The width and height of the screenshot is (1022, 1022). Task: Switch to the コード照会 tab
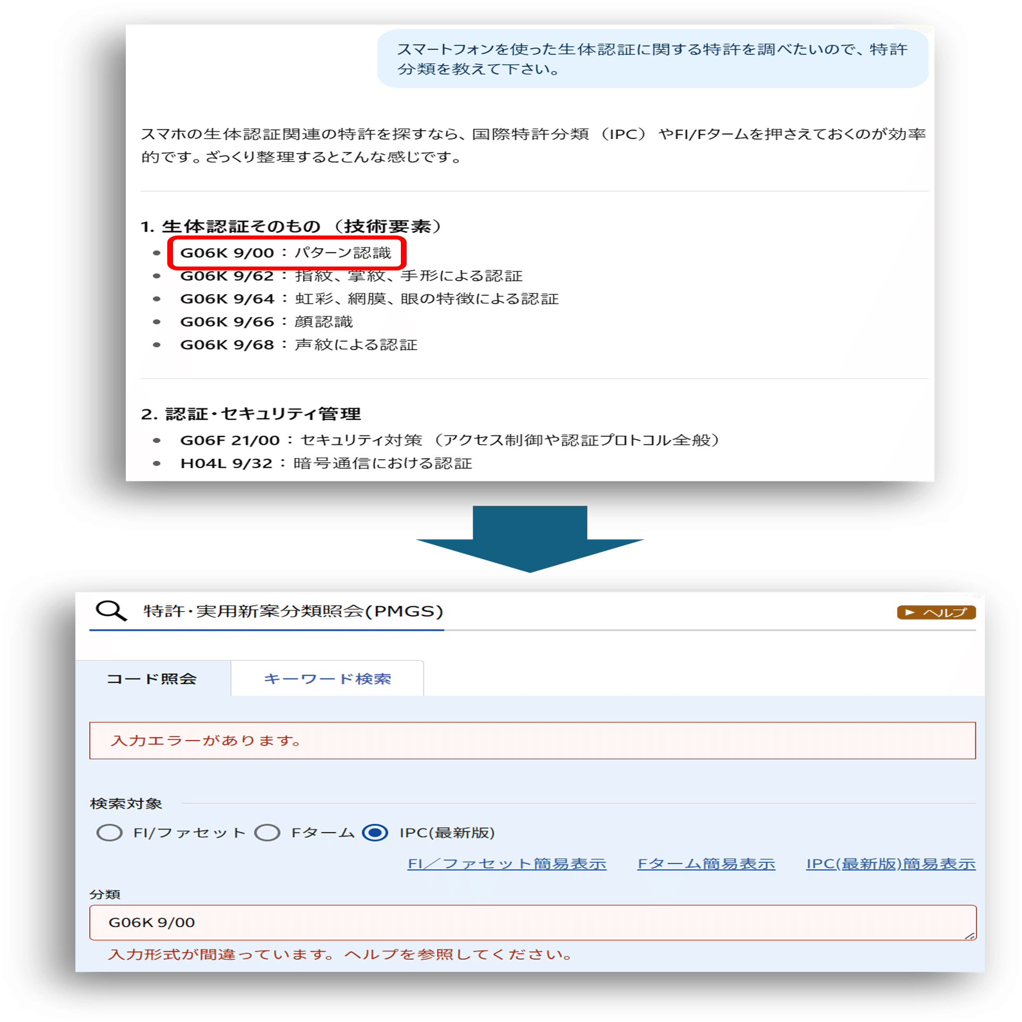[153, 678]
